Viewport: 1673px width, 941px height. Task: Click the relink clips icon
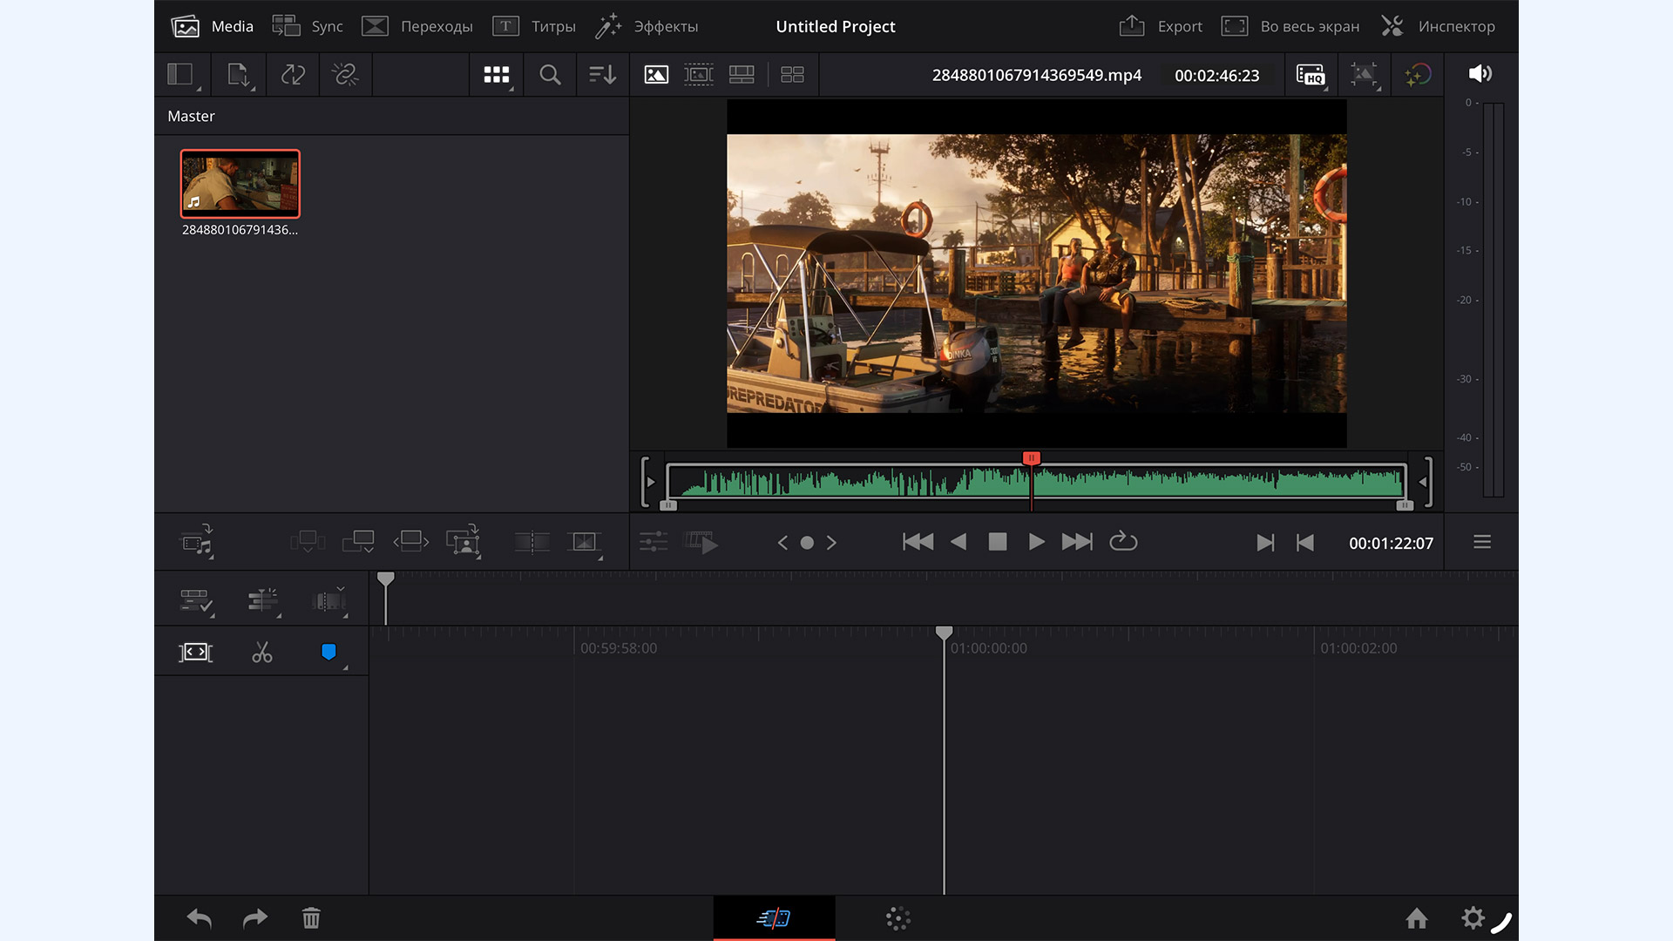pos(345,75)
